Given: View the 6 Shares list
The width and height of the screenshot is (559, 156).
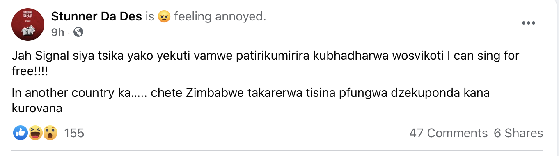Looking at the screenshot, I should pos(518,133).
